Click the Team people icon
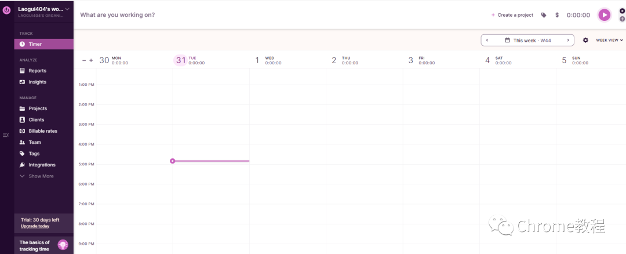This screenshot has height=254, width=626. point(23,142)
